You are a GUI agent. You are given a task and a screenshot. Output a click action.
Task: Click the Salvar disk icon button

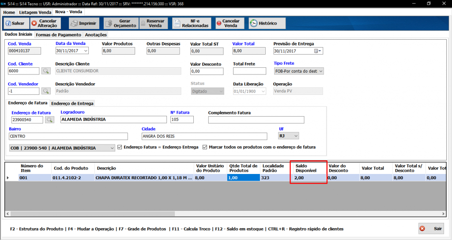pos(8,23)
